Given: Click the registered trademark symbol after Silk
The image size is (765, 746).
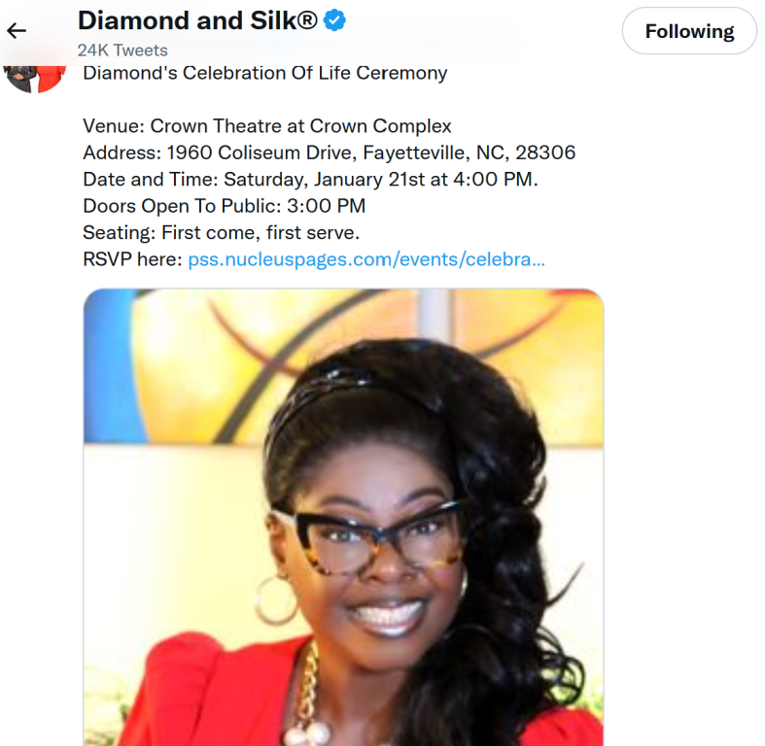Looking at the screenshot, I should coord(307,20).
